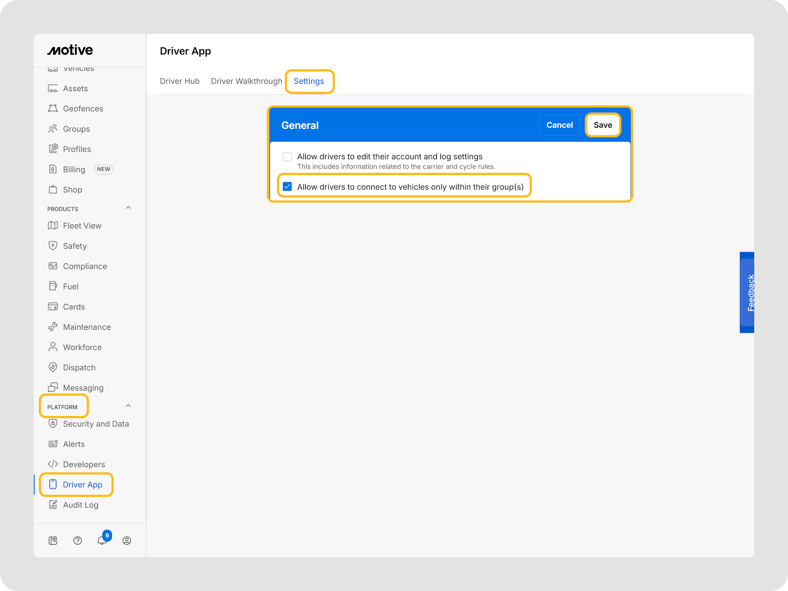
Task: Open the user account profile icon
Action: point(127,541)
